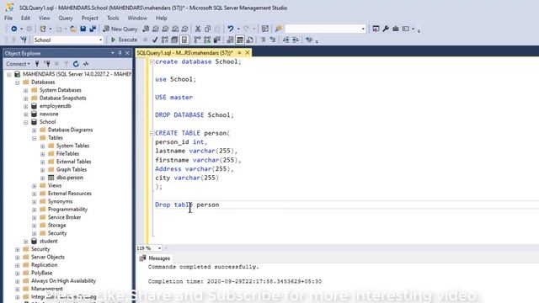Toggle Include Live Query Statistics icon
539x303 pixels.
[207, 40]
